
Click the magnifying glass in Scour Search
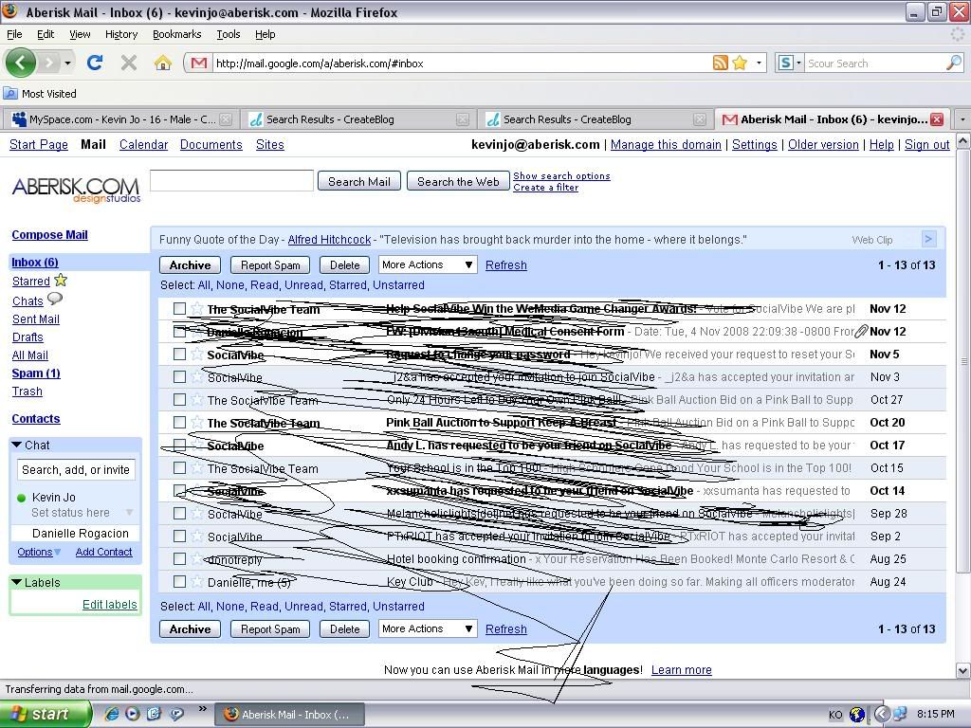point(954,63)
